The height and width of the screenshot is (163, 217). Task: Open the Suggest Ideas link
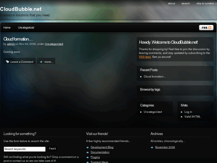pos(99,162)
